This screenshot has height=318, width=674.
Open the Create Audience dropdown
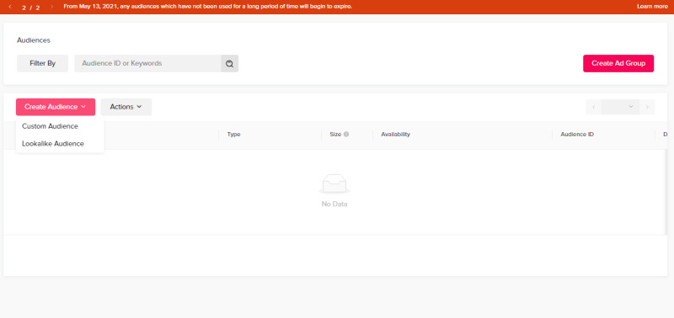pyautogui.click(x=56, y=107)
